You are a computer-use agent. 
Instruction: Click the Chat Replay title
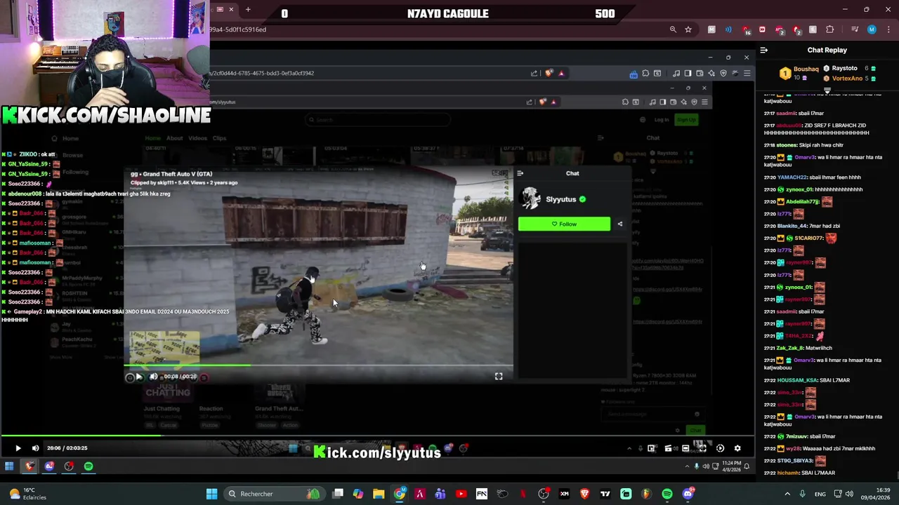(x=827, y=50)
